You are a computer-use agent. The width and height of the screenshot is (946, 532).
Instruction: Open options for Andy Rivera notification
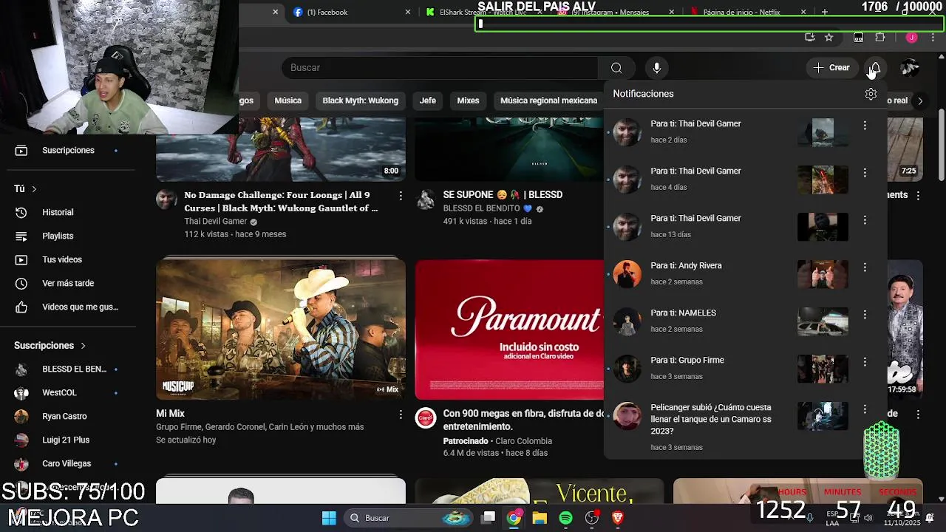[865, 267]
